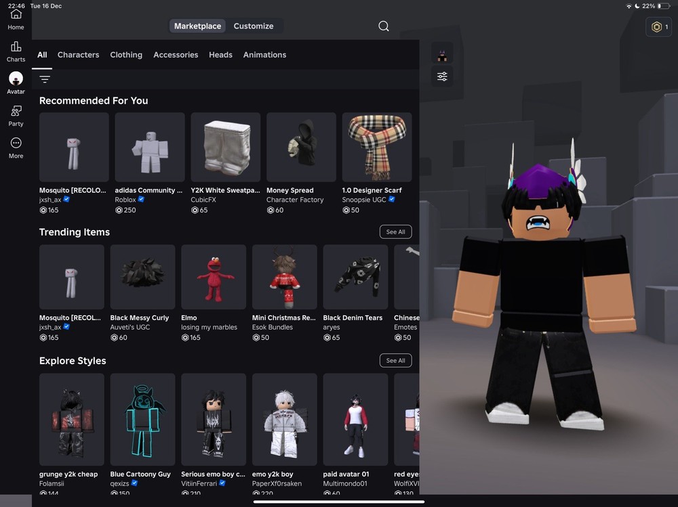Switch to the Clothing tab
678x507 pixels.
(126, 55)
